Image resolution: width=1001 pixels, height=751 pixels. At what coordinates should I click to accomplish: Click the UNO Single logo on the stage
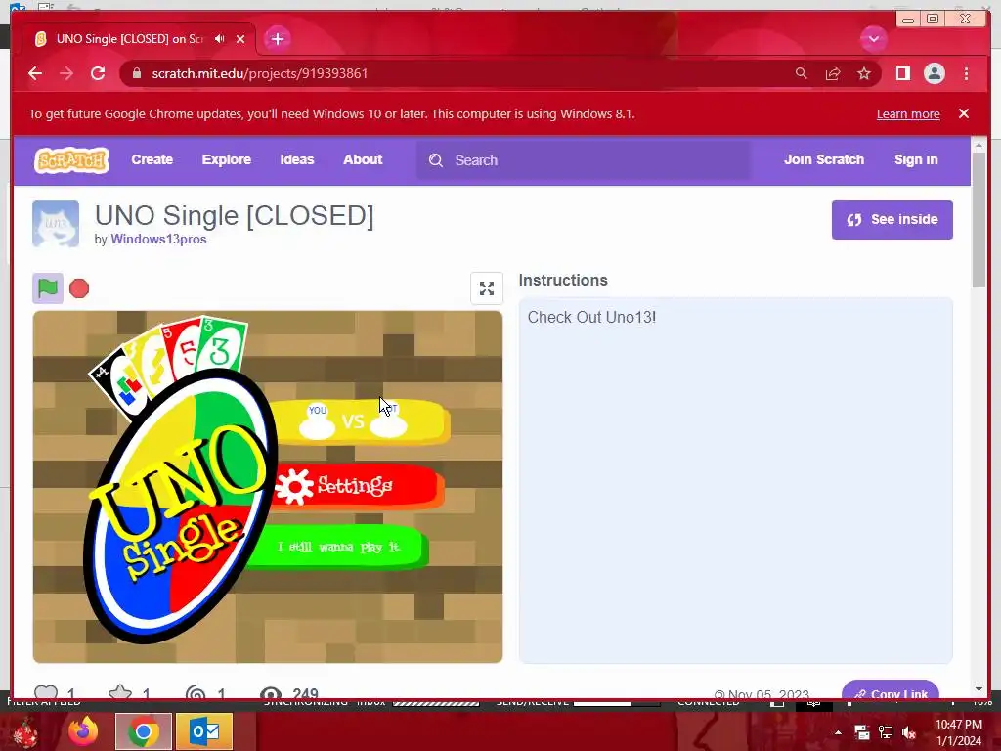point(181,505)
